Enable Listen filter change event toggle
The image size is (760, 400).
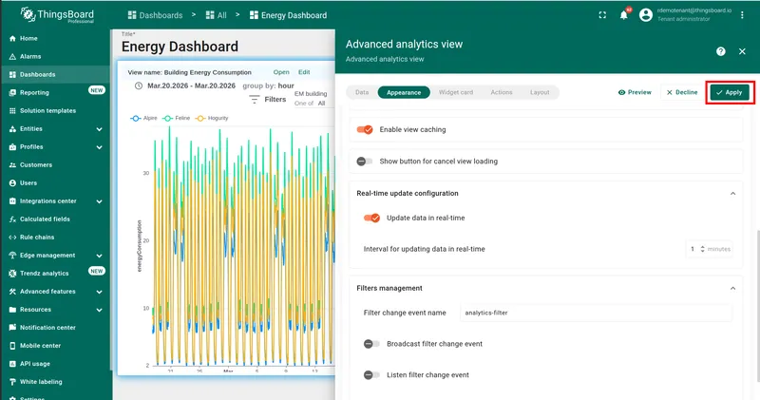point(371,374)
